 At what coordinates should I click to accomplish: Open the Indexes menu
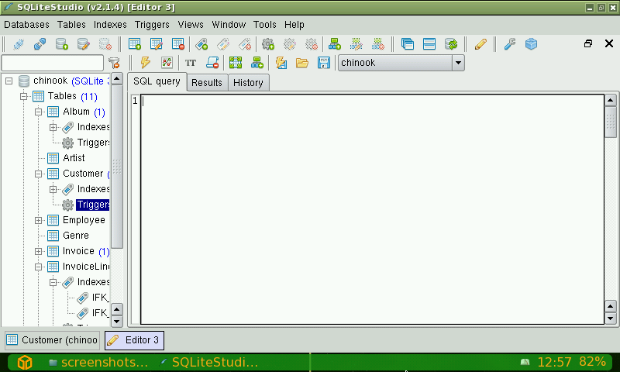coord(110,25)
